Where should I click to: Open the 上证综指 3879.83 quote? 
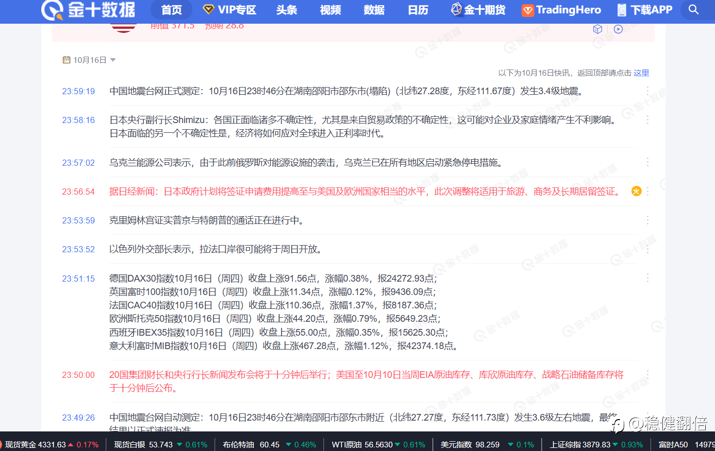[596, 444]
